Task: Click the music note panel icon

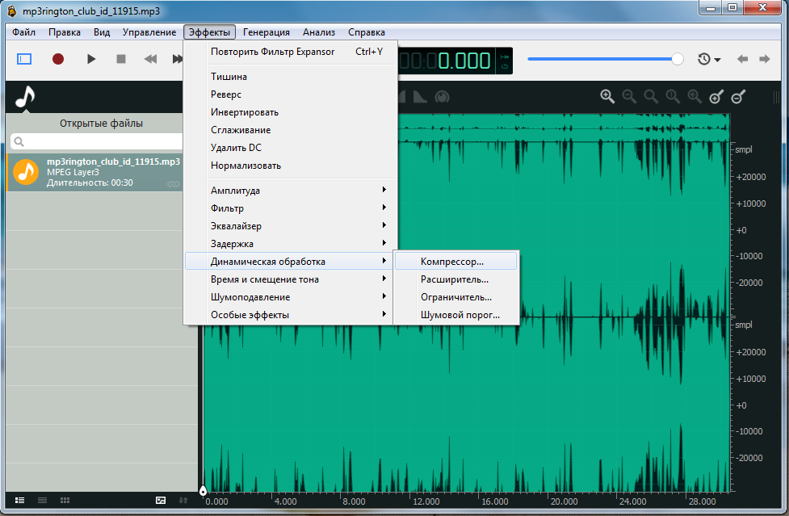Action: pyautogui.click(x=25, y=97)
